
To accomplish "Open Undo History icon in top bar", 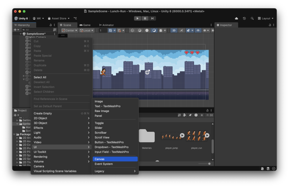I will point(244,18).
